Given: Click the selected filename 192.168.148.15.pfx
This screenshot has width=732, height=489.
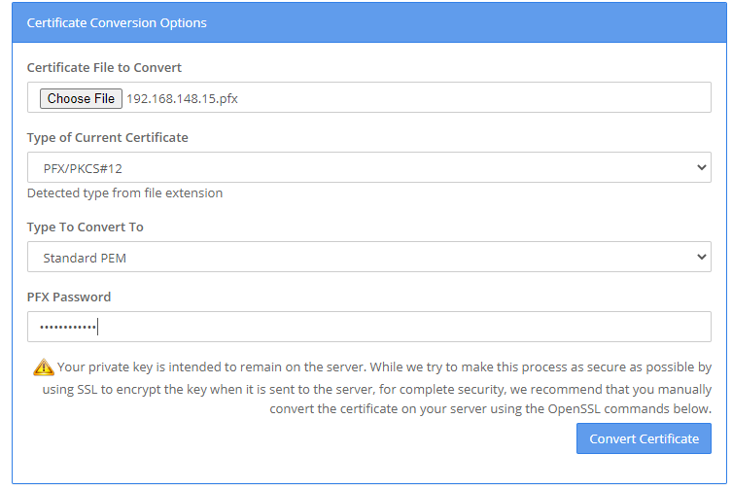Looking at the screenshot, I should [182, 98].
